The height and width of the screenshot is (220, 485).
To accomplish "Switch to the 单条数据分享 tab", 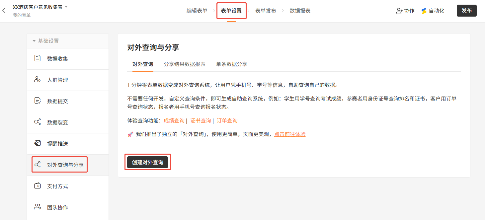I will point(231,64).
